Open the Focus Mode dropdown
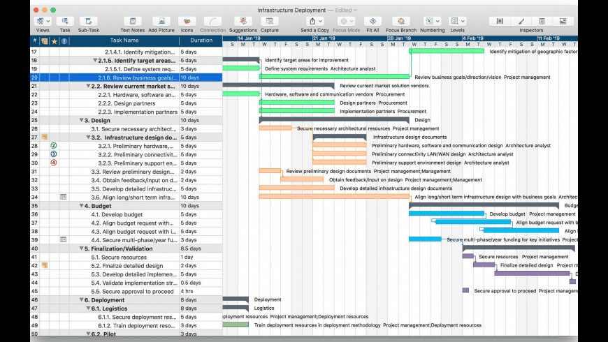Viewport: 608px width, 342px height. click(346, 22)
